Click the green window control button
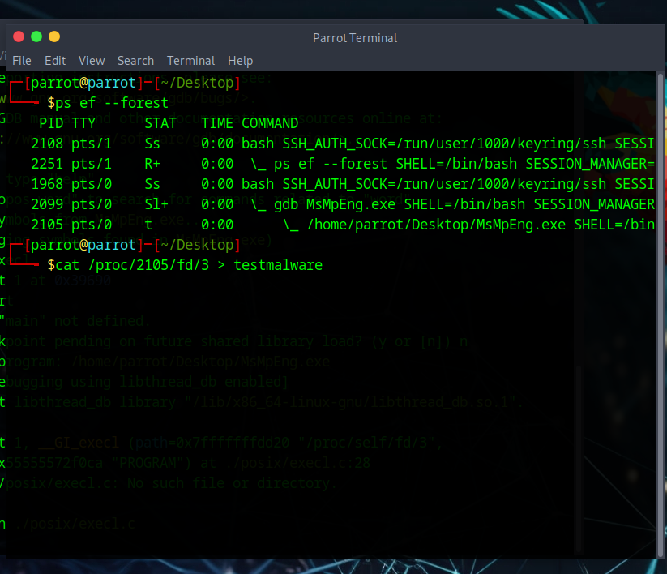This screenshot has height=574, width=667. pyautogui.click(x=36, y=36)
